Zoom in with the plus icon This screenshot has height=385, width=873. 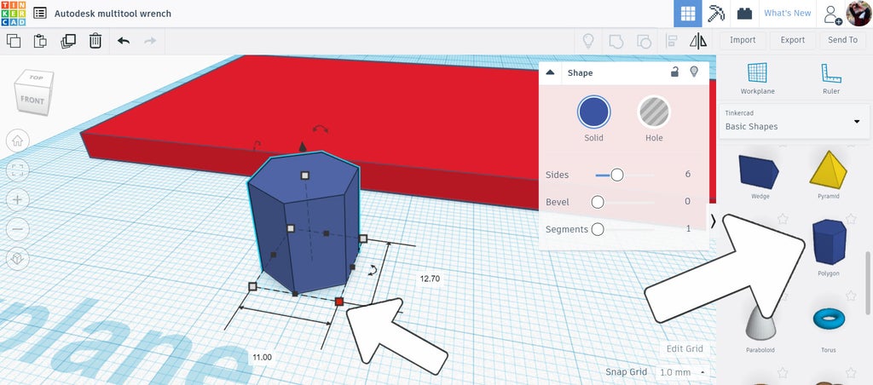(x=17, y=199)
